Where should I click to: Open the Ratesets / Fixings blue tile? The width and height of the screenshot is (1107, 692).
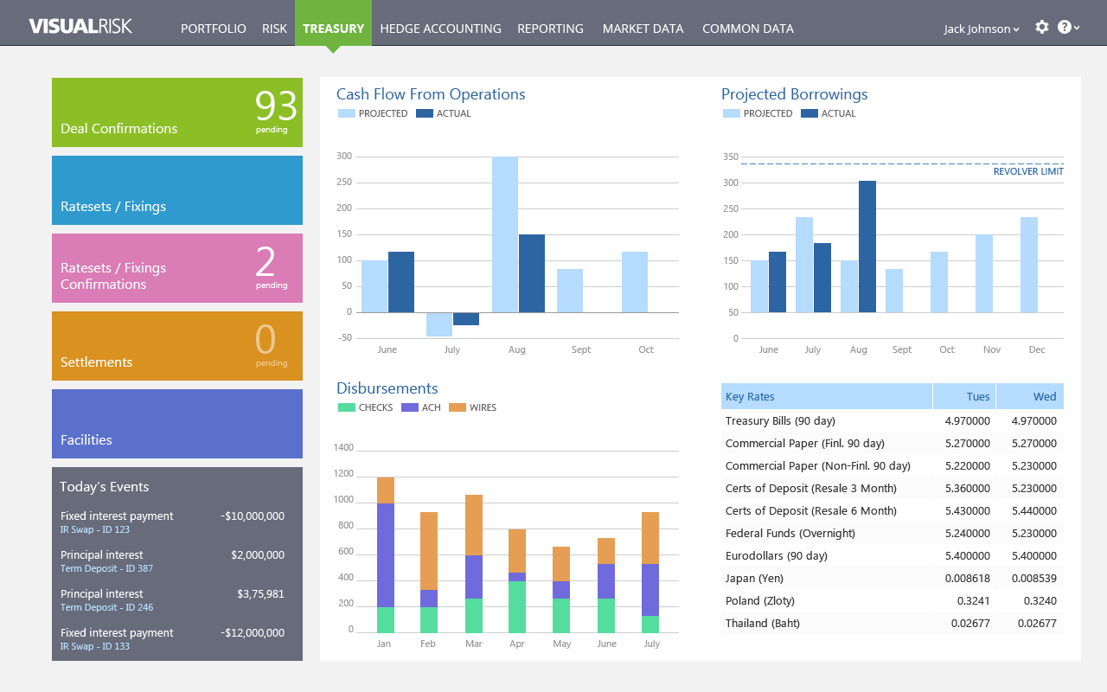[177, 190]
